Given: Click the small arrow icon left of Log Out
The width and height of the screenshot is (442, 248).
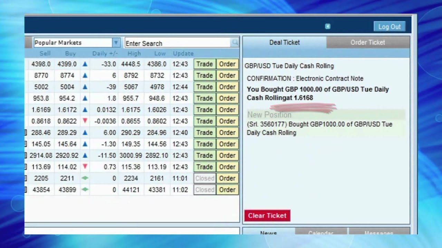Looking at the screenshot, I should pos(328,27).
